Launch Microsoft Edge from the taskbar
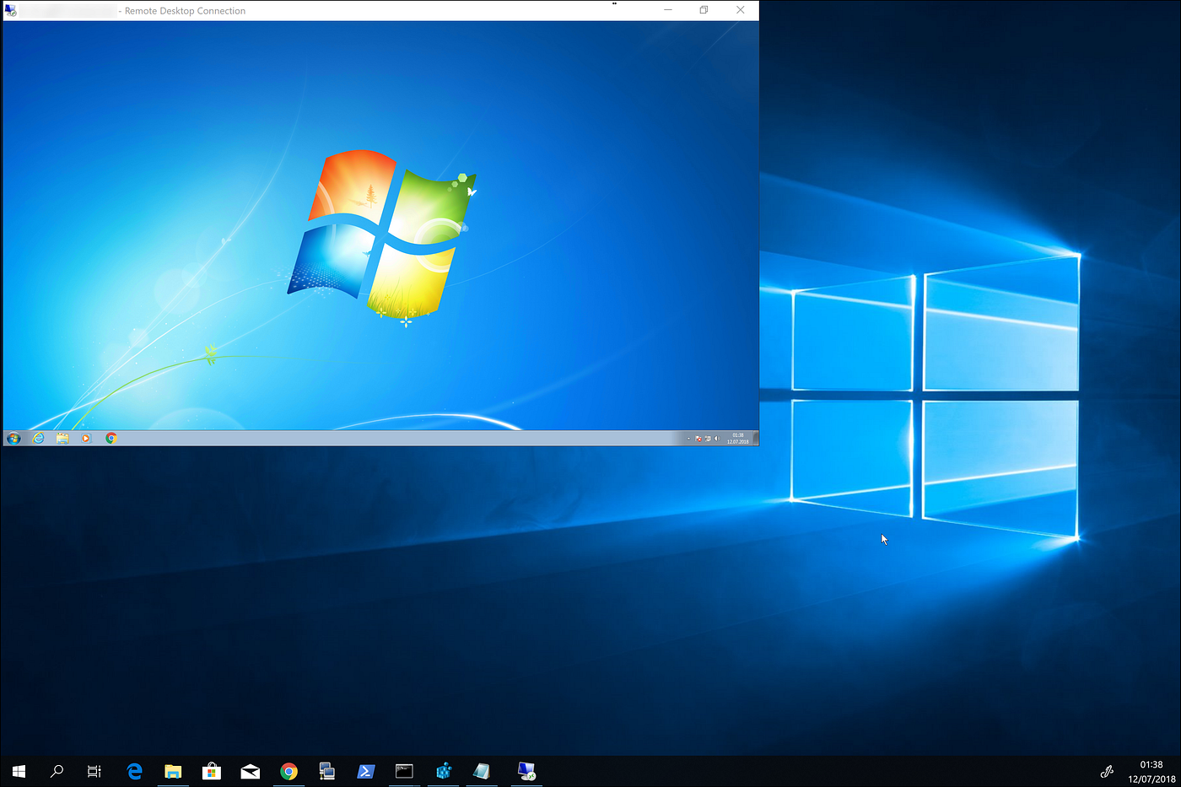This screenshot has width=1181, height=787. (134, 771)
